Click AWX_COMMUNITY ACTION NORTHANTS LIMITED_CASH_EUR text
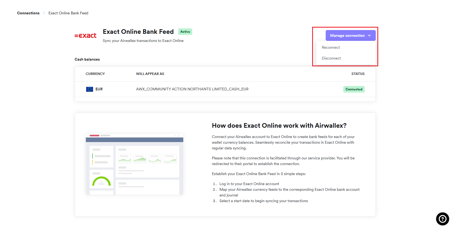Viewport: 454px width, 230px height. point(192,89)
